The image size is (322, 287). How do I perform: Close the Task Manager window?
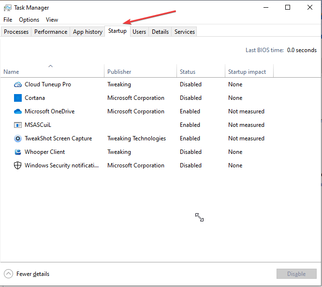[x=310, y=8]
